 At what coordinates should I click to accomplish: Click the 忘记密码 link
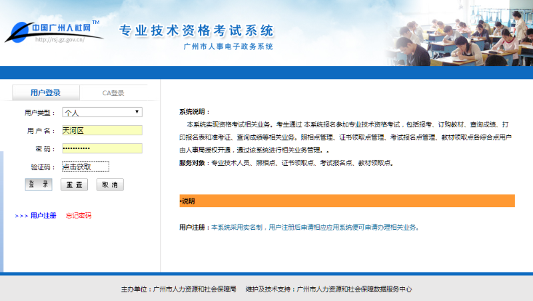click(x=79, y=216)
